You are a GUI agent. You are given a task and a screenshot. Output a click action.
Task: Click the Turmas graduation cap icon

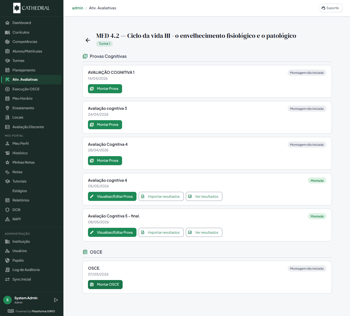tap(7, 61)
